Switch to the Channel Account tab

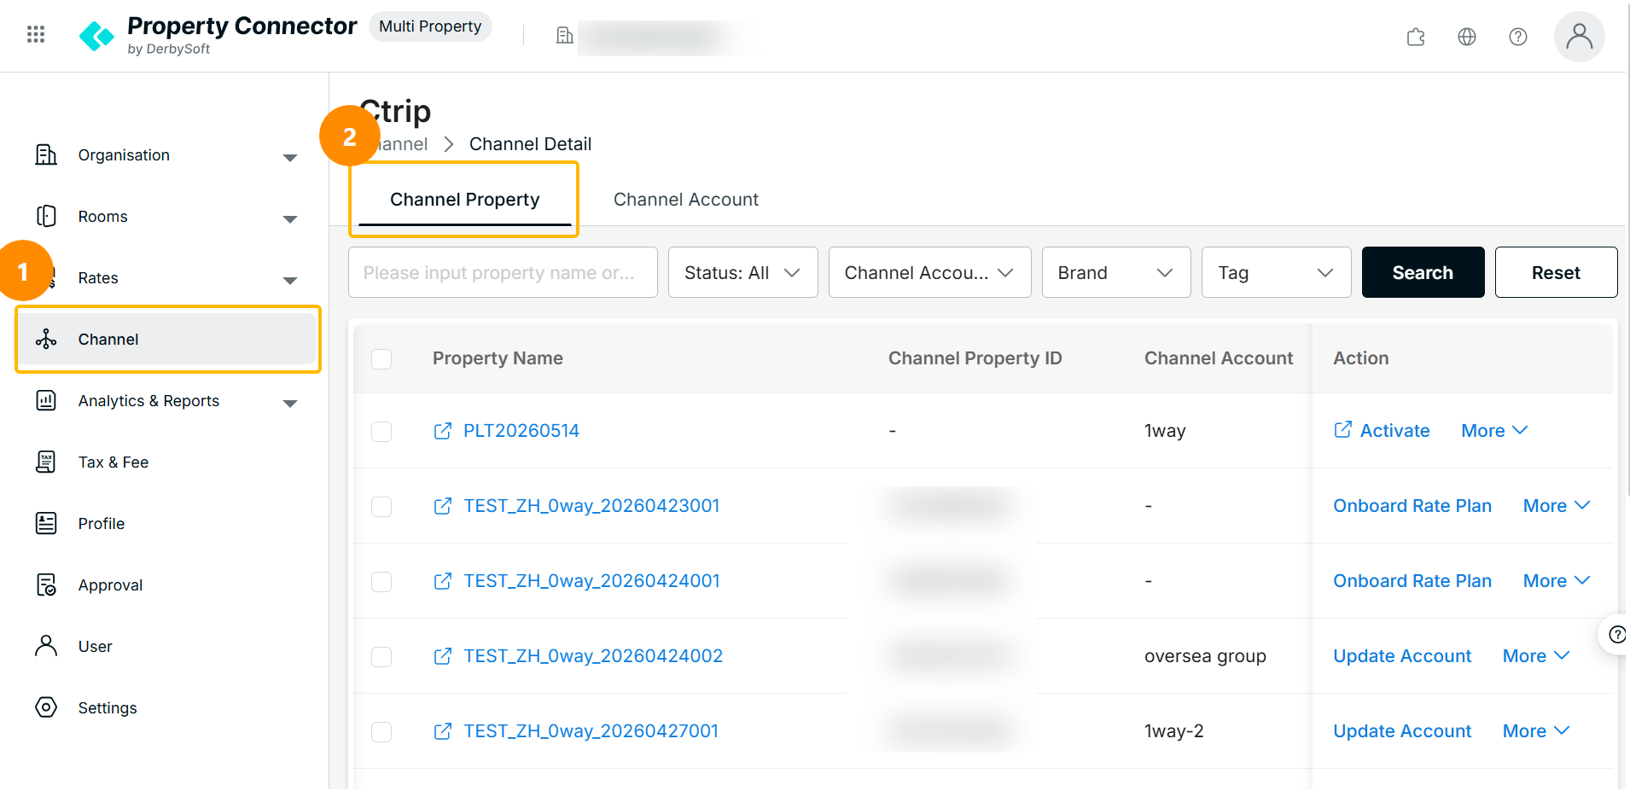(686, 200)
